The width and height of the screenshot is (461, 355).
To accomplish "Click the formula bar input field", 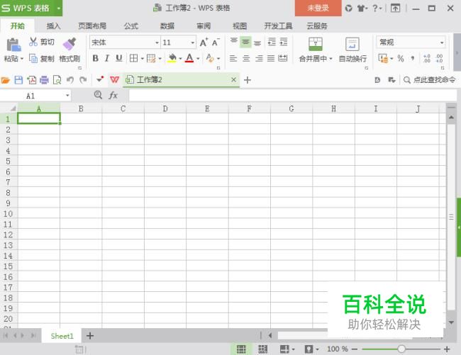I will pos(292,96).
